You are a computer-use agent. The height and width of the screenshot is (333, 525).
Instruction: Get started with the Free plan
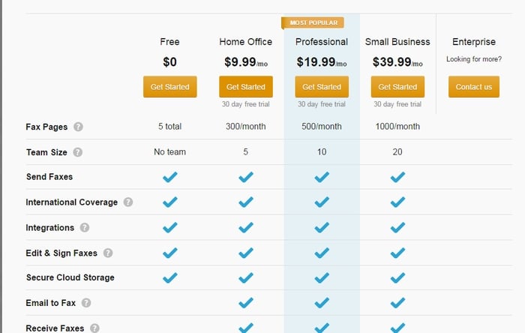pyautogui.click(x=170, y=87)
